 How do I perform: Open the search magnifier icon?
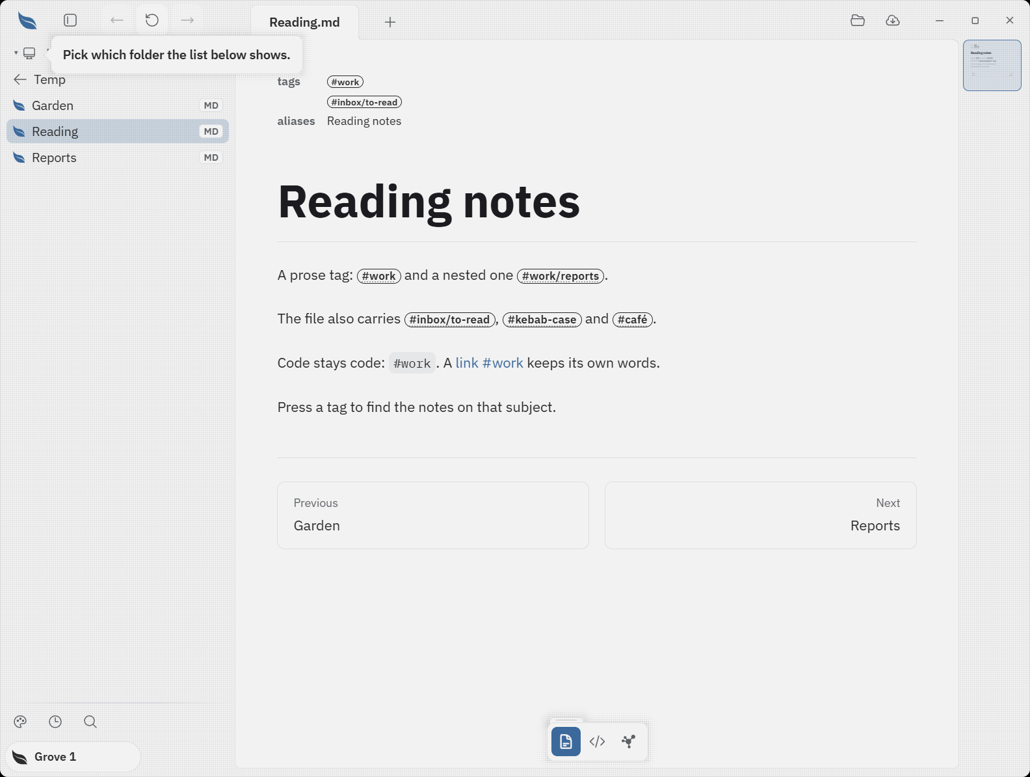pos(90,722)
